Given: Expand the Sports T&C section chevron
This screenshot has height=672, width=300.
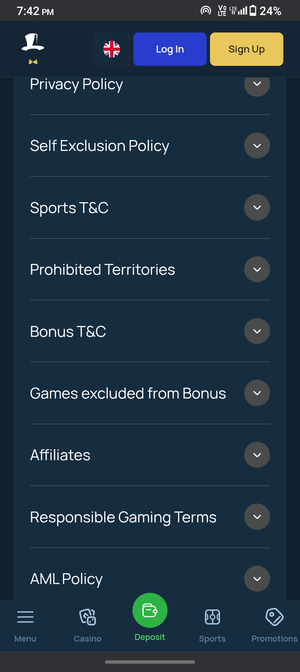Looking at the screenshot, I should (x=257, y=207).
